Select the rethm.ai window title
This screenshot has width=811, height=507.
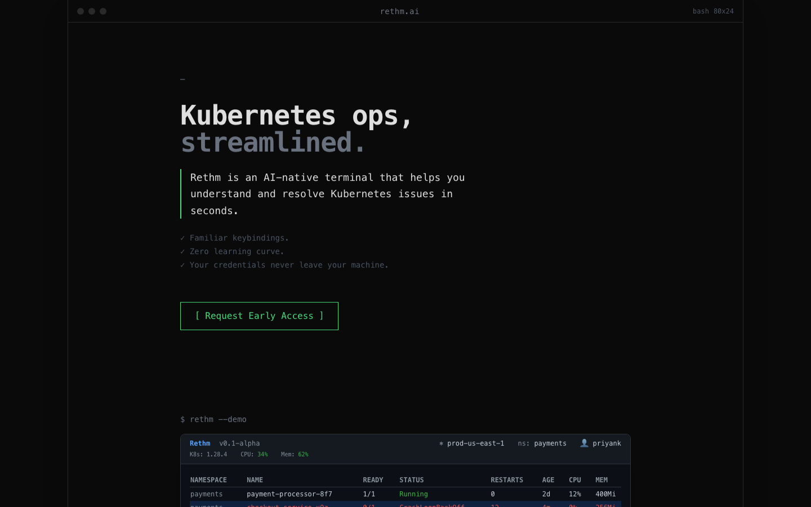tap(399, 11)
